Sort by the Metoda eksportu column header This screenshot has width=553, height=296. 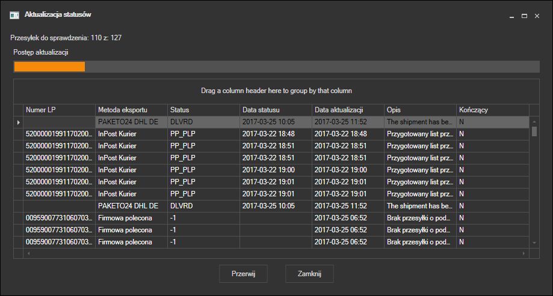point(131,110)
